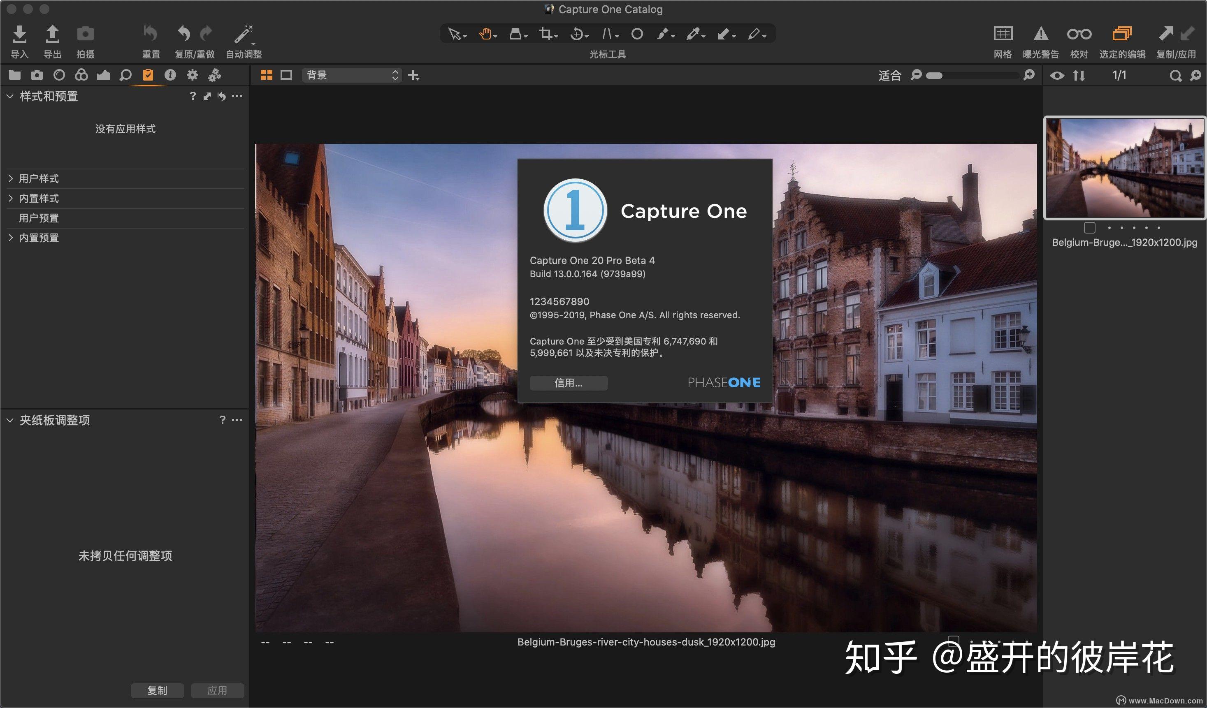Screen dimensions: 1207x708
Task: Click the 信用... button in About dialog
Action: 569,383
